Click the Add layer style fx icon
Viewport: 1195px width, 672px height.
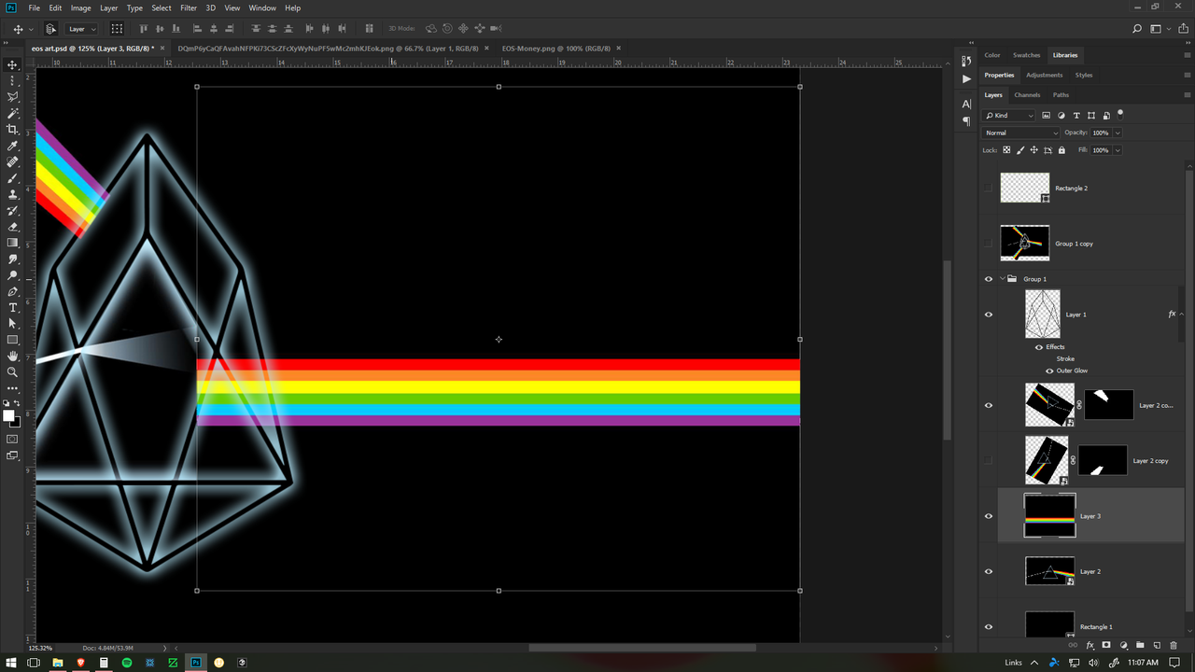point(1090,645)
